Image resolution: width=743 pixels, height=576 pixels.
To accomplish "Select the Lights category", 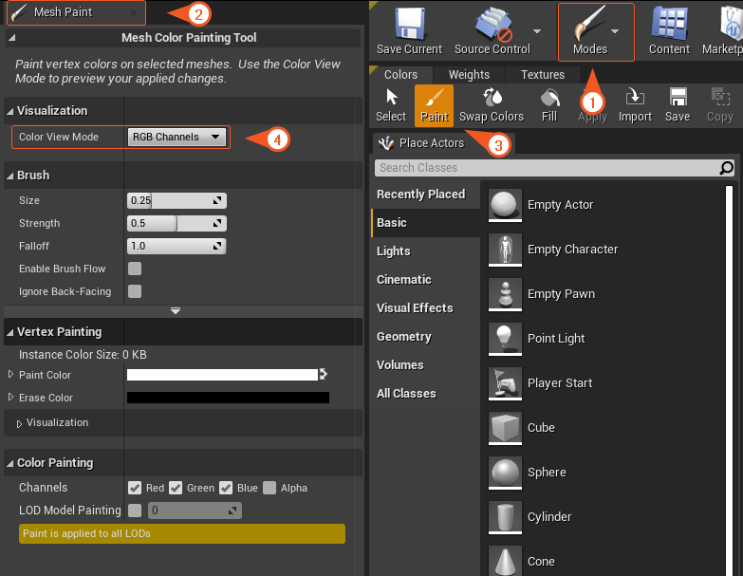I will tap(394, 251).
